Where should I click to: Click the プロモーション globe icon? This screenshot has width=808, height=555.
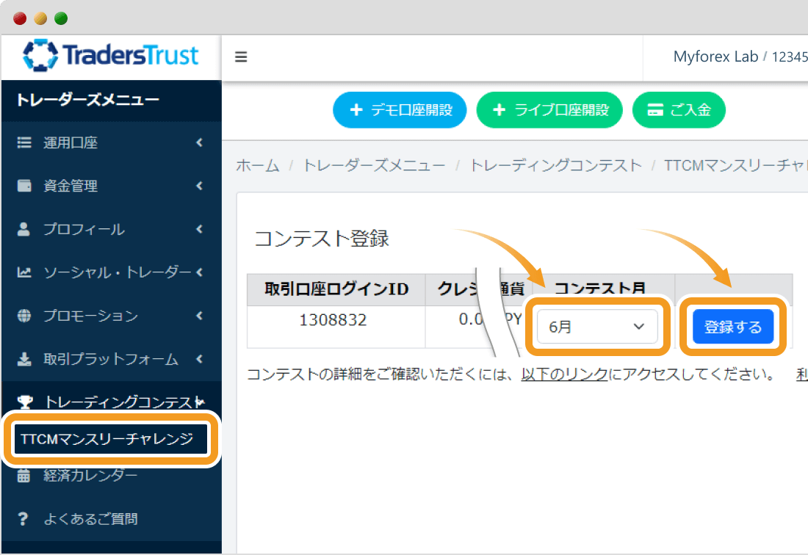[24, 316]
